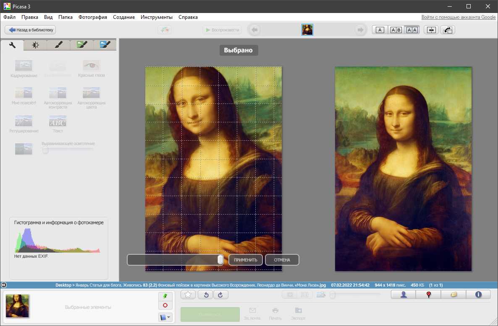Open the Инструменты menu
Screen dimensions: 498x326
(157, 17)
